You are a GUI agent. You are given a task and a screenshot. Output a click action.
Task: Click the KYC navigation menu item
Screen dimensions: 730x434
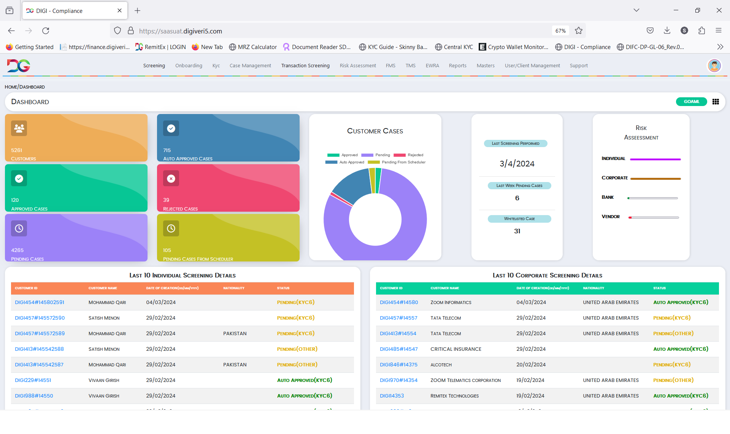point(216,65)
